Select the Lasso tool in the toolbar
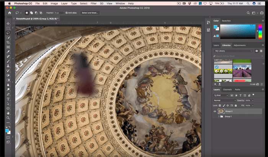This screenshot has width=268, height=157. click(8, 33)
